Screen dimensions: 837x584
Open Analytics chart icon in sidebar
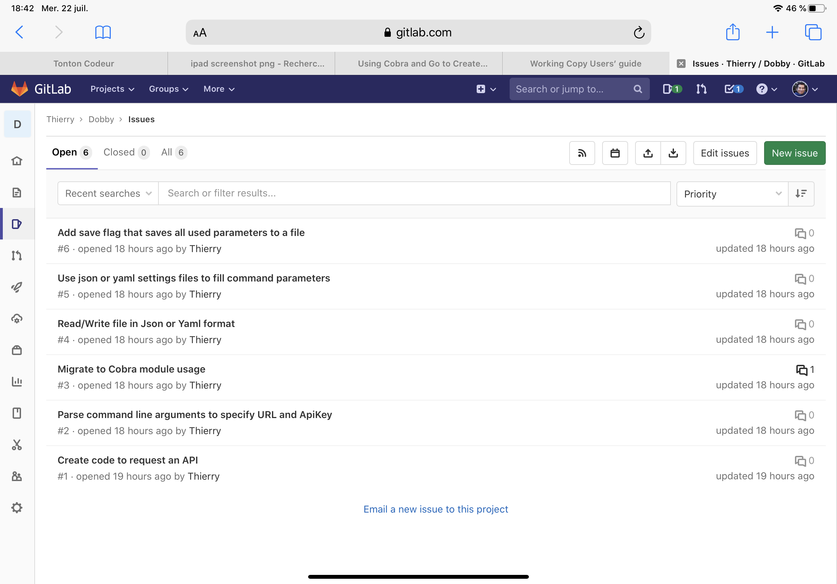coord(17,382)
